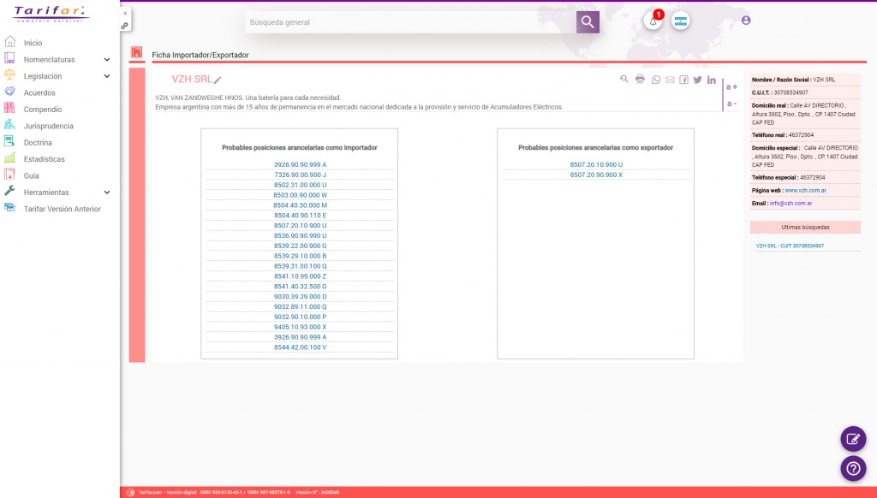877x498 pixels.
Task: Focus the Búsqueda general search field
Action: [410, 22]
